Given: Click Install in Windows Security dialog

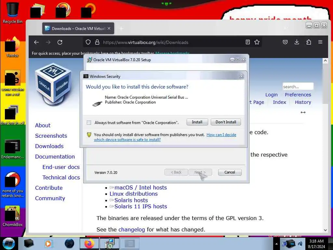Looking at the screenshot, I should (197, 122).
